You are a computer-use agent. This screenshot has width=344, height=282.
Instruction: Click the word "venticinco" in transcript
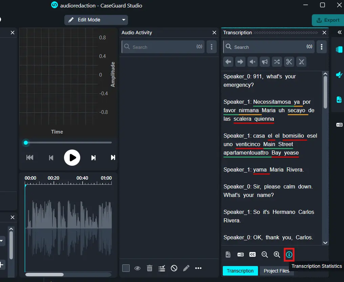[248, 144]
